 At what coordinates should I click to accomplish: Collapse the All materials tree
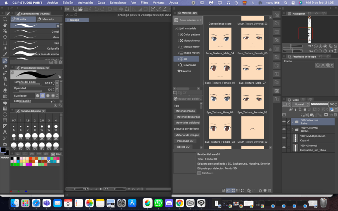176,28
